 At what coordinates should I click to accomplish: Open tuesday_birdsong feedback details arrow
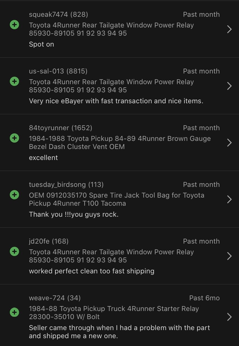[x=229, y=199]
